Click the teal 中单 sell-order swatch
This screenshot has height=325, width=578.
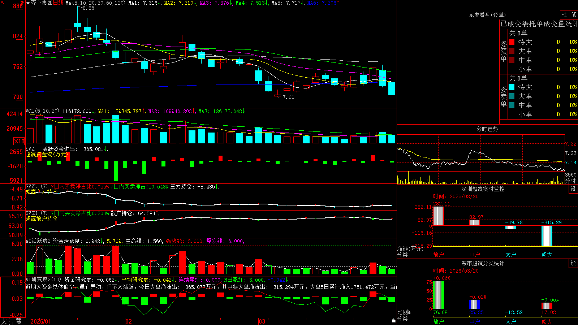click(x=512, y=105)
